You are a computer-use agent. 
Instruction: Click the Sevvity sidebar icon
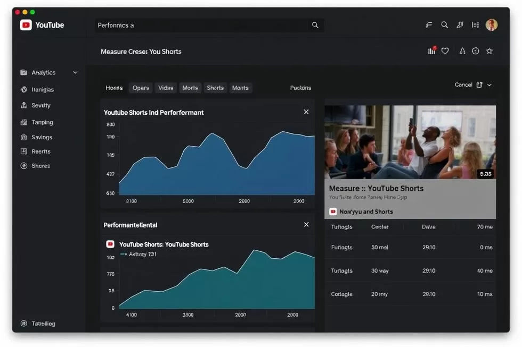pos(23,105)
